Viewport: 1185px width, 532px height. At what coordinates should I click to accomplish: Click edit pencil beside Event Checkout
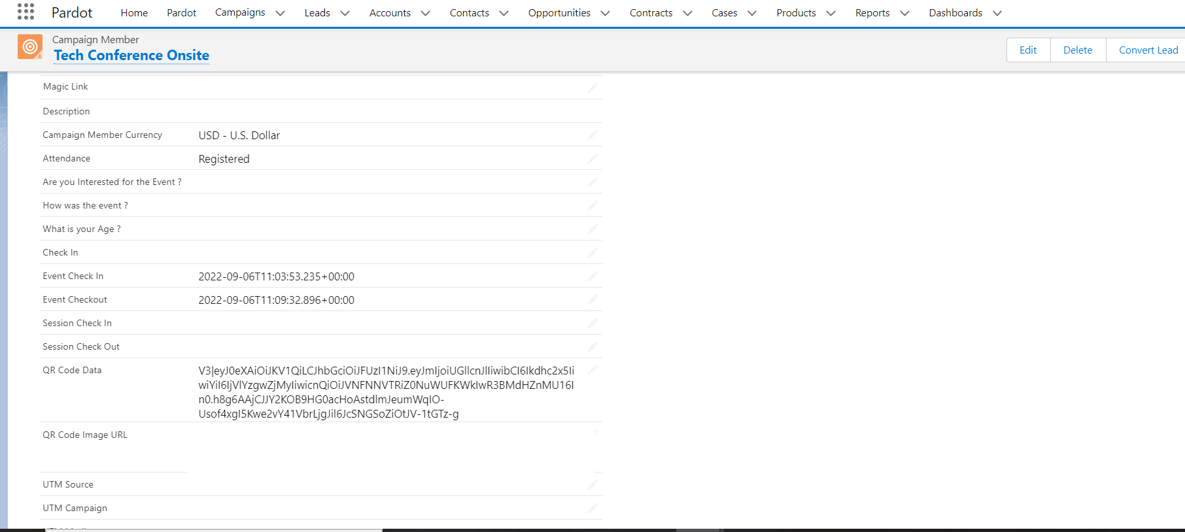(x=592, y=300)
